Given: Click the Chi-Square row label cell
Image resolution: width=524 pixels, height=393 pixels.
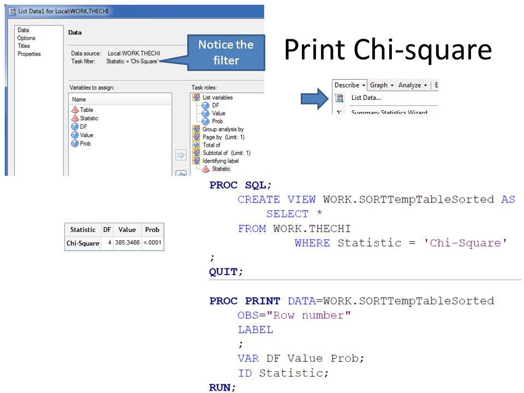Looking at the screenshot, I should (83, 243).
